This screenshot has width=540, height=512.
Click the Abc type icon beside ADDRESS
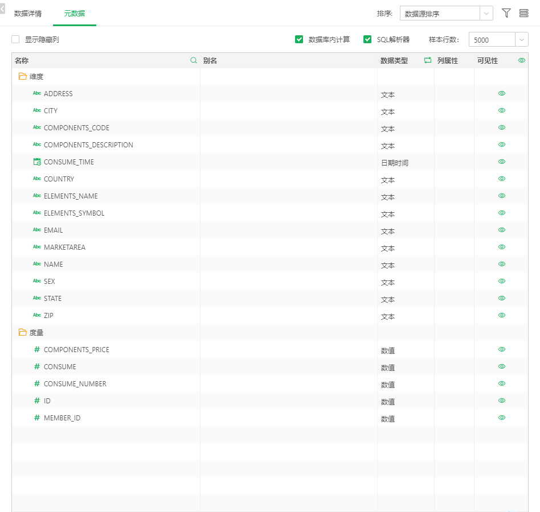[37, 94]
